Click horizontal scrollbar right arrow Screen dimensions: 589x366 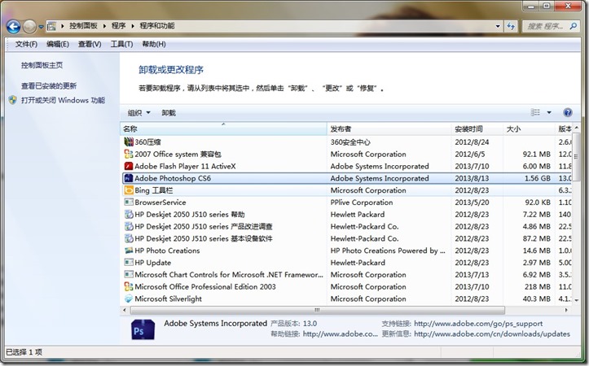coord(566,310)
